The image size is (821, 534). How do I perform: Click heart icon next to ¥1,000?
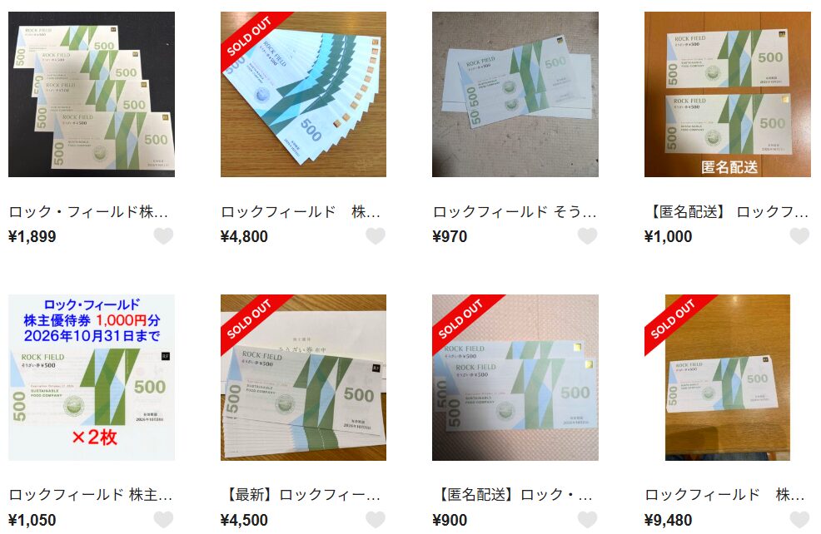coord(799,236)
